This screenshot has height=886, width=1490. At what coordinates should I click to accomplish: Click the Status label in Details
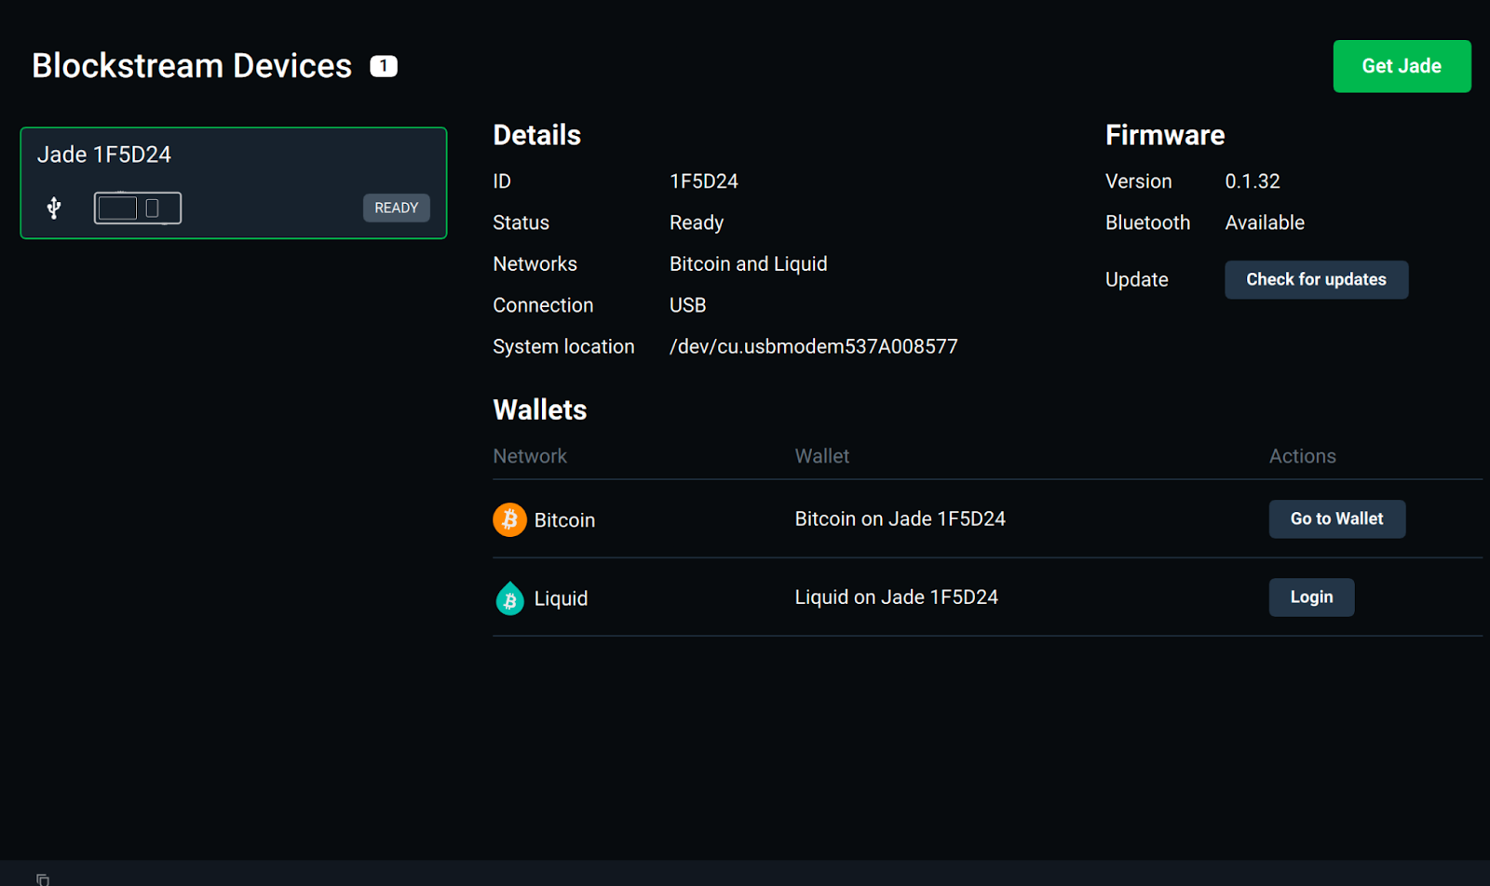click(521, 222)
